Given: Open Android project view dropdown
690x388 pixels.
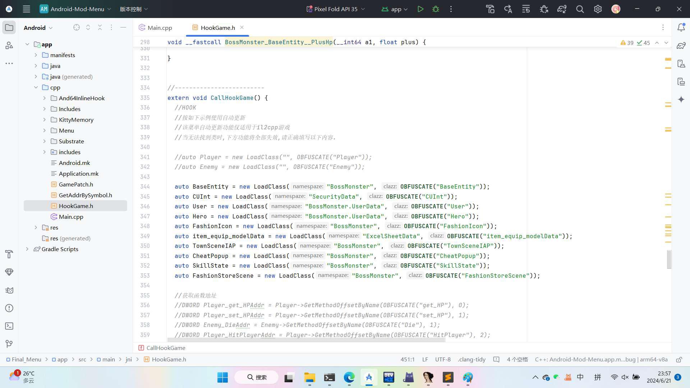Looking at the screenshot, I should [38, 28].
